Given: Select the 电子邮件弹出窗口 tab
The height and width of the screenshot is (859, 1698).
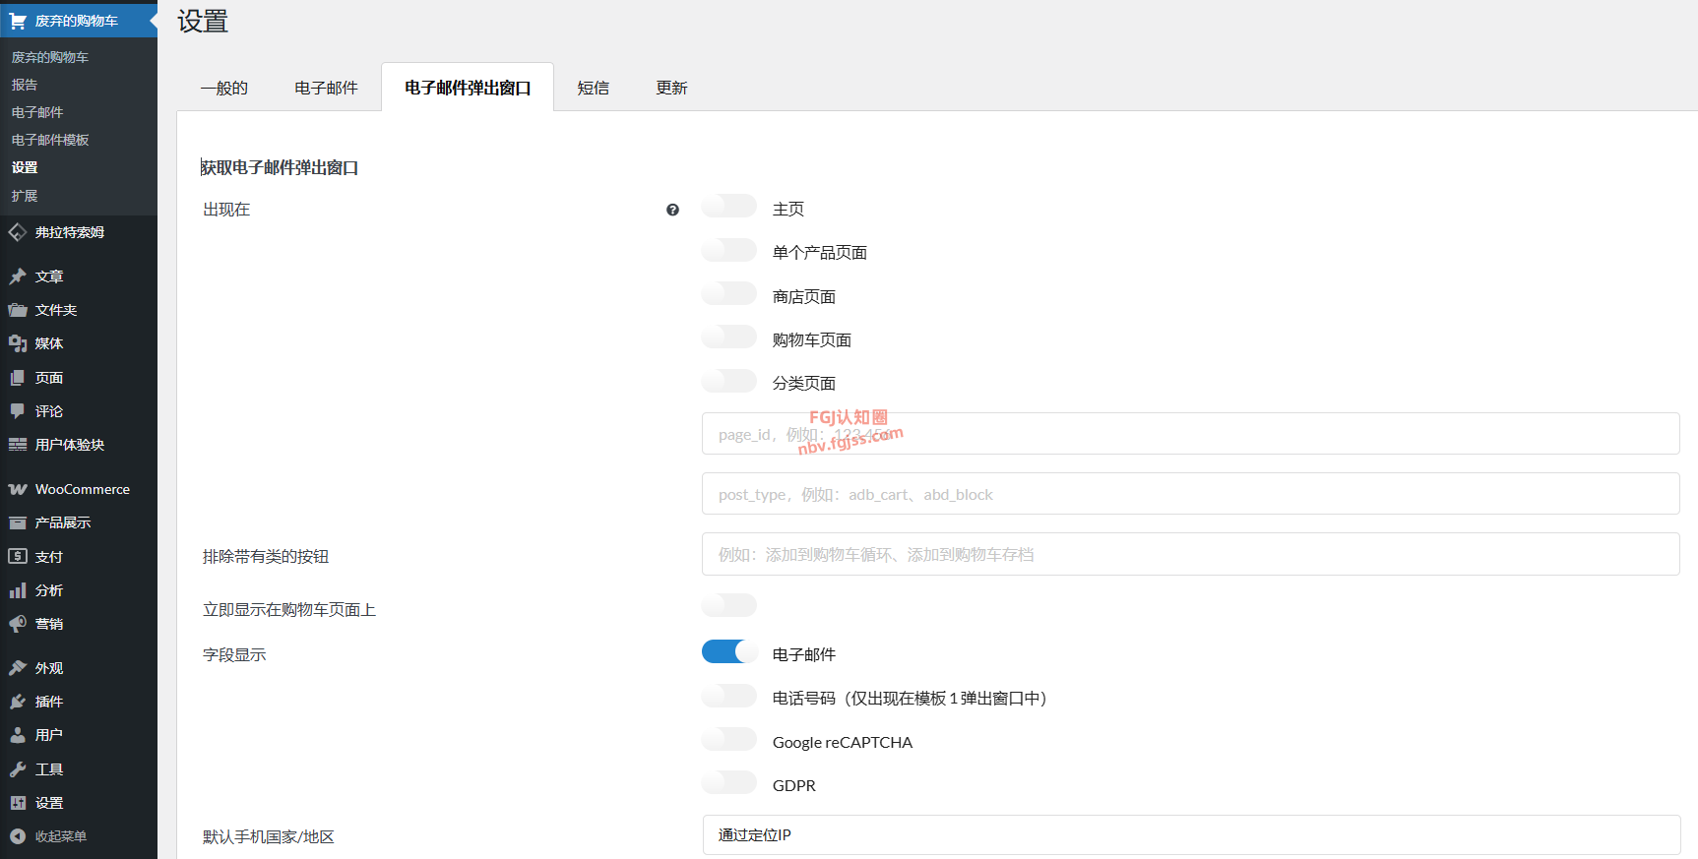Looking at the screenshot, I should (x=468, y=88).
